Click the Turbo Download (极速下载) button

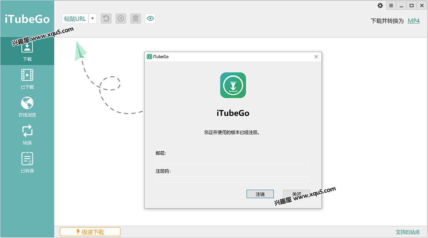[90, 232]
